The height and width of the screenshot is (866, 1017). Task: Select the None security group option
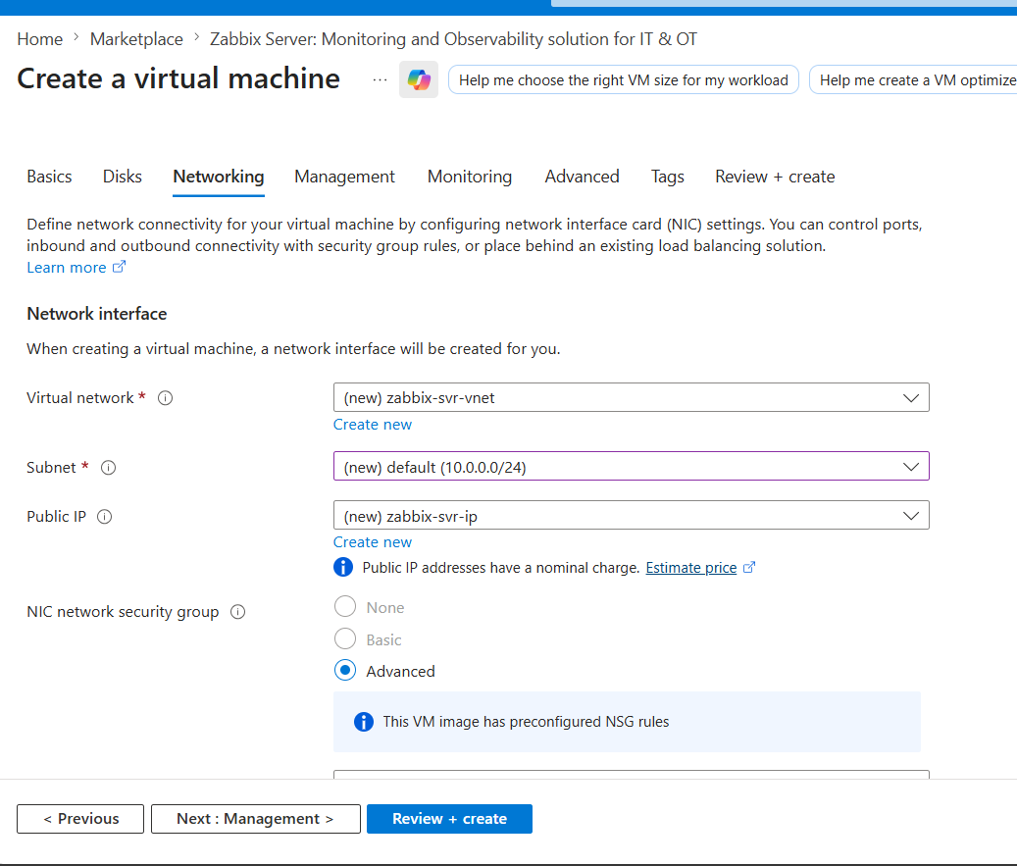345,606
